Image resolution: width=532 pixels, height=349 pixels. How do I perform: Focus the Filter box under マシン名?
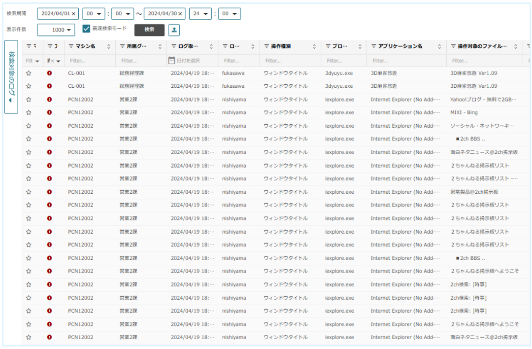90,61
